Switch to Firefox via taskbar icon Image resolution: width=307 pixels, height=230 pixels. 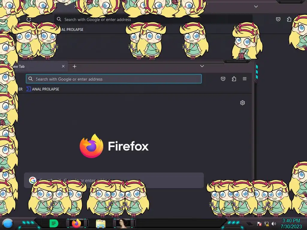coord(76,223)
